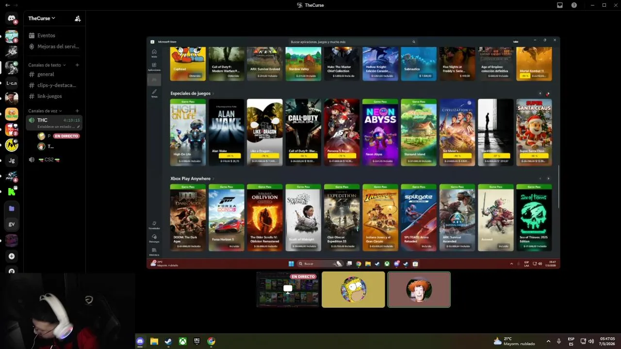Collapse the 'Canales de voz' category
This screenshot has height=349, width=621.
coord(45,111)
